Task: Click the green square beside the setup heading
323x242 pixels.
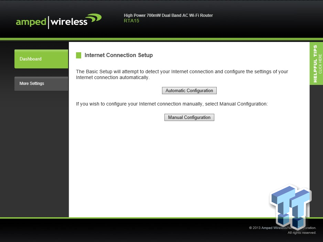Action: pyautogui.click(x=79, y=55)
